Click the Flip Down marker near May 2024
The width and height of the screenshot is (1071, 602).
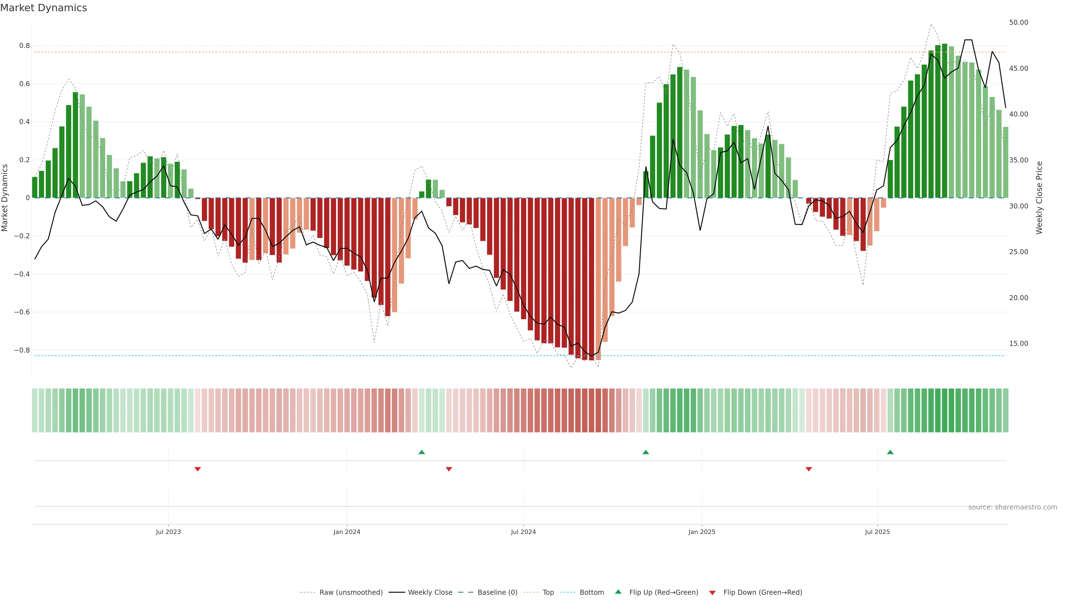(x=448, y=469)
